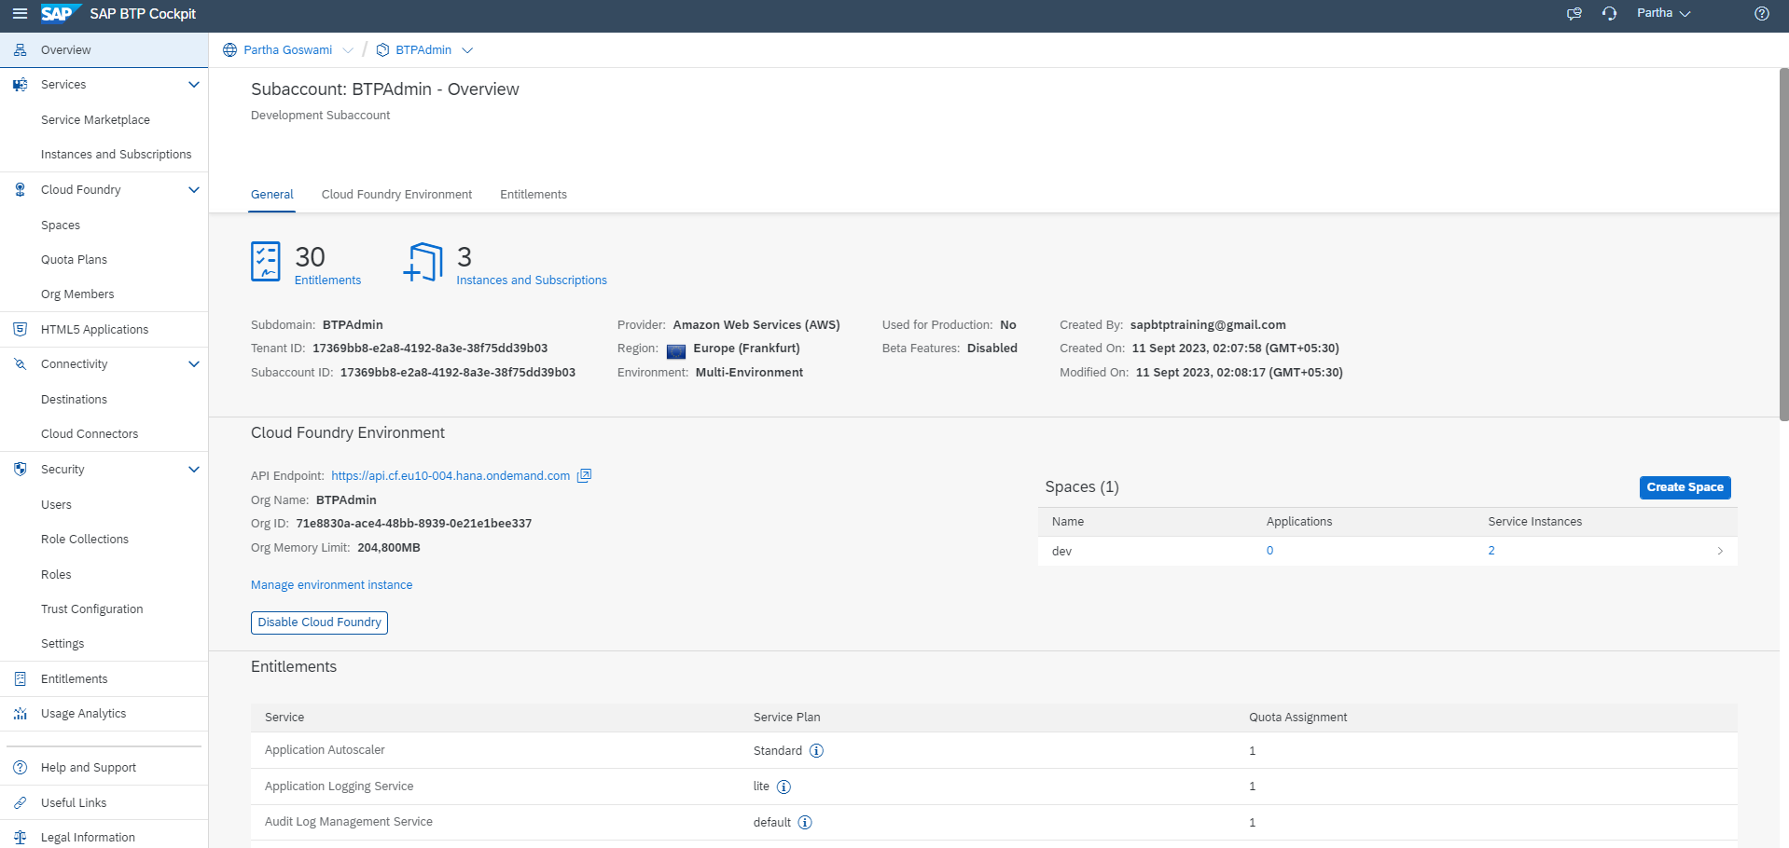This screenshot has height=848, width=1789.
Task: Open Manage environment instance link
Action: [331, 585]
